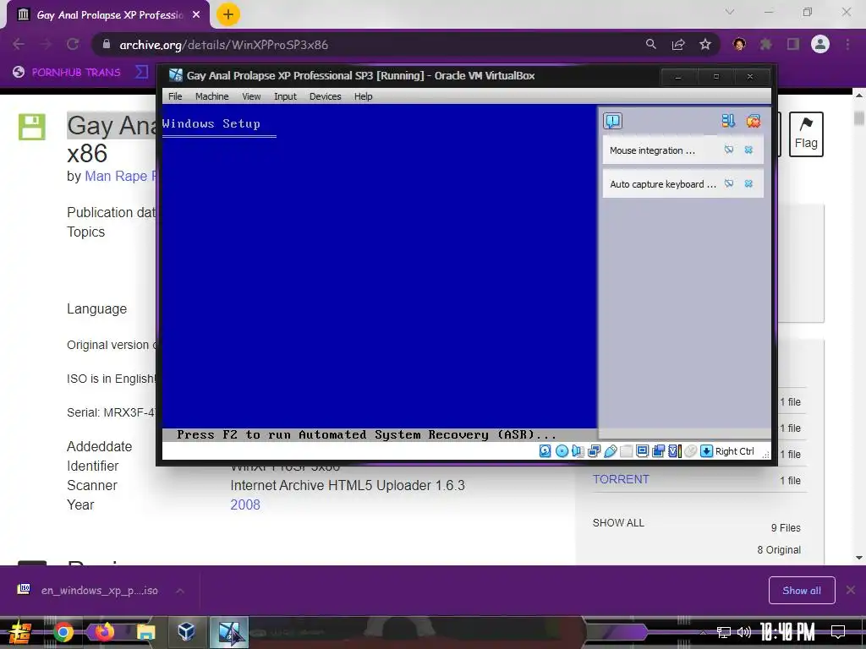
Task: Open the Chrome three-dot menu
Action: 847,44
